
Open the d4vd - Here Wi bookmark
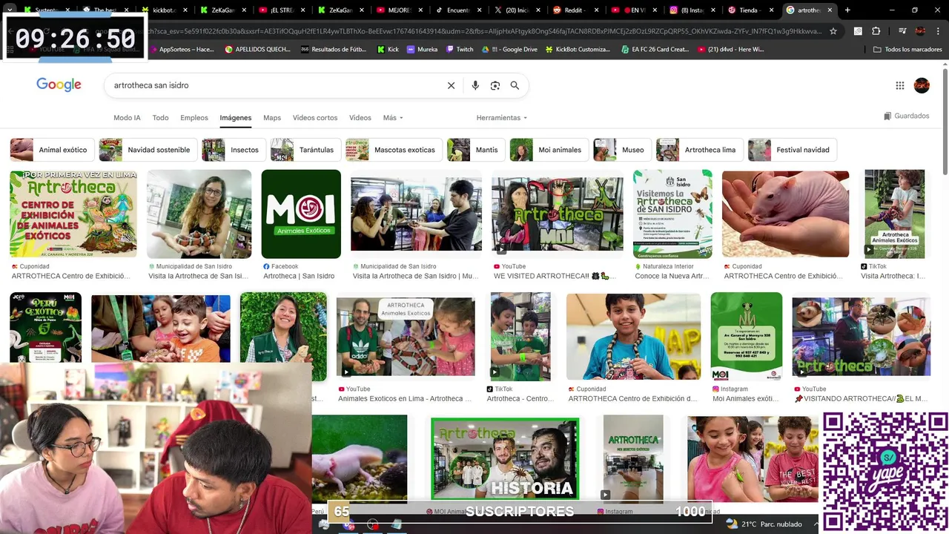(x=730, y=49)
